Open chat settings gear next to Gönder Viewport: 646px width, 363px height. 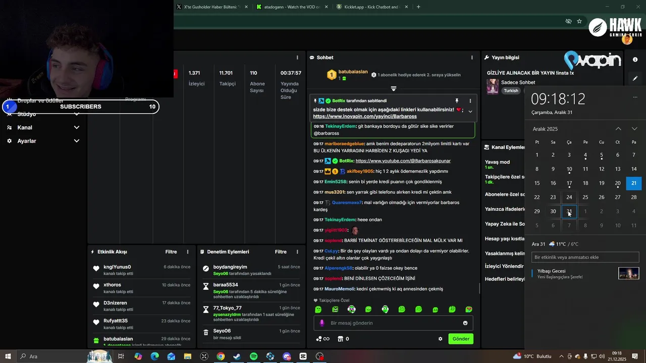440,339
